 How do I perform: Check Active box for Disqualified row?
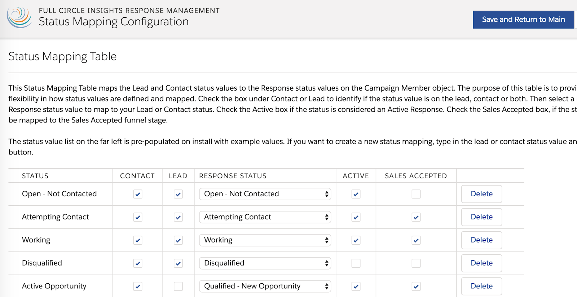click(x=356, y=263)
